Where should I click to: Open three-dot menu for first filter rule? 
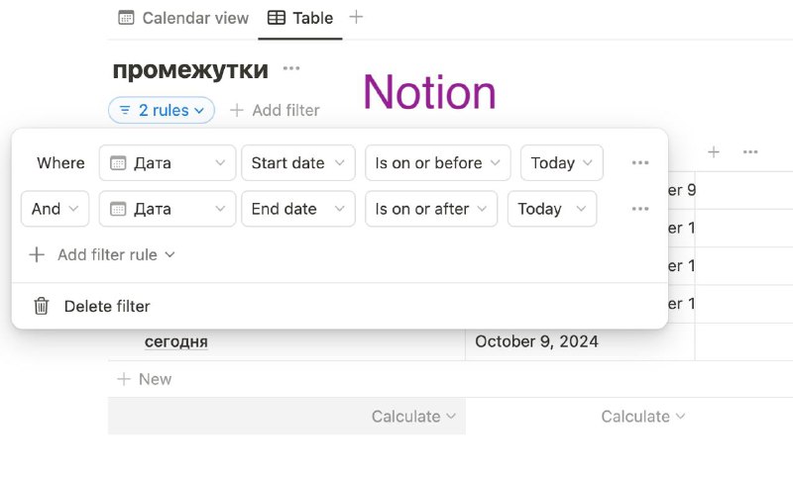[640, 163]
